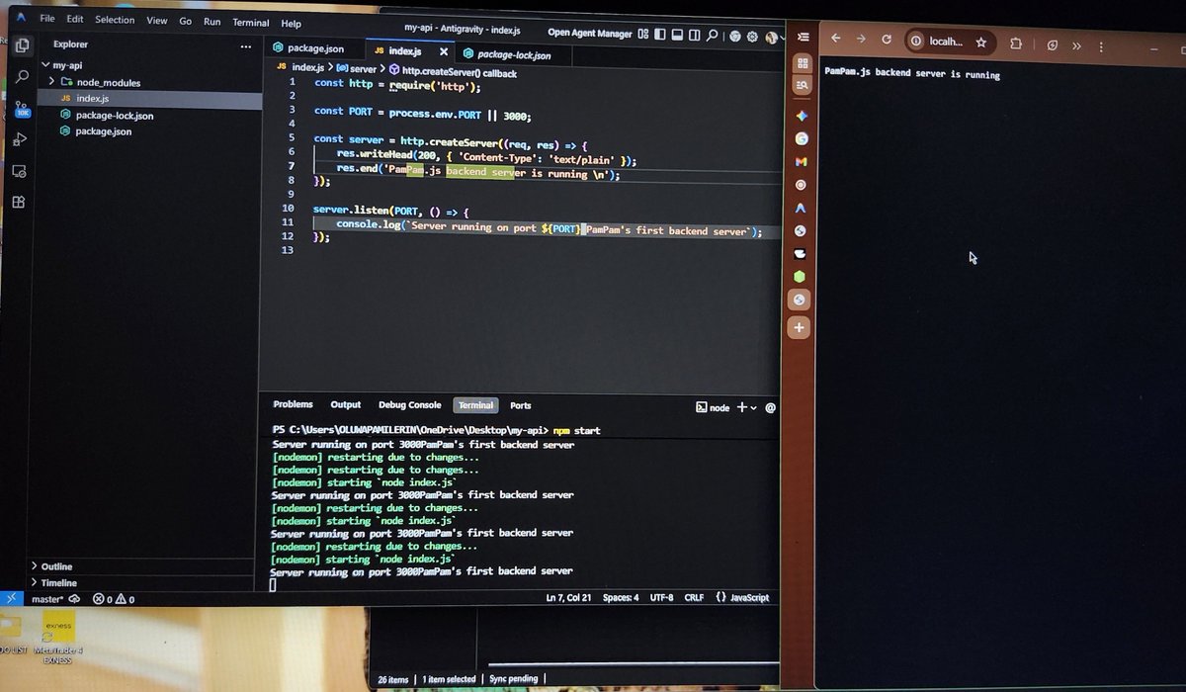Click the account avatar in title bar
The width and height of the screenshot is (1186, 692).
pos(771,37)
